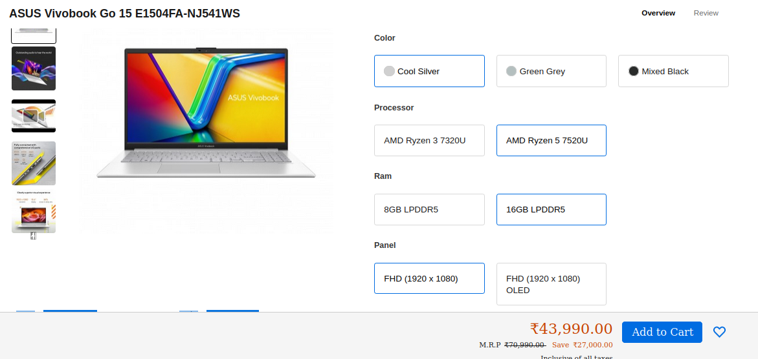Select AMD Ryzen 5 7520U processor
Screen dimensions: 758x359
click(x=551, y=140)
